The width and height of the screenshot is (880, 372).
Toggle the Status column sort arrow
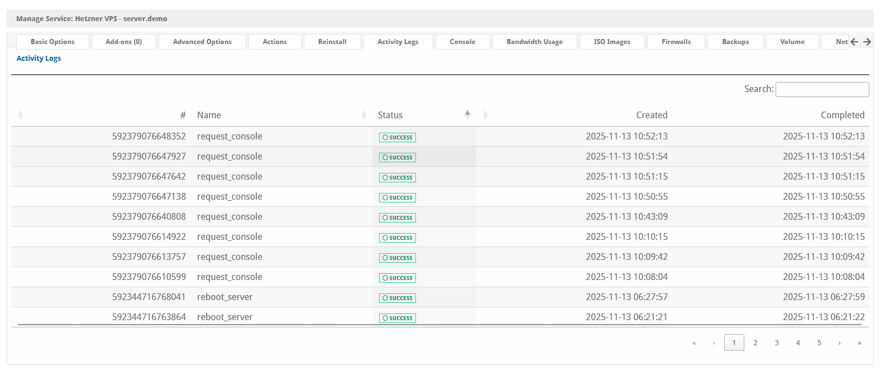467,114
